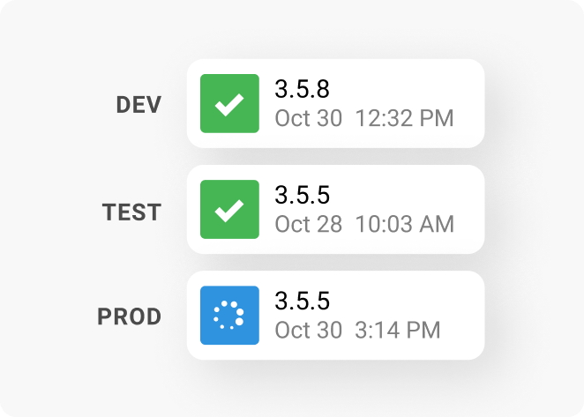584x417 pixels.
Task: Open version 3.5.8 in the DEV card
Action: coord(302,89)
